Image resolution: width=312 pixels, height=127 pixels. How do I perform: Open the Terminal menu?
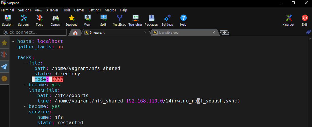pos(7,10)
